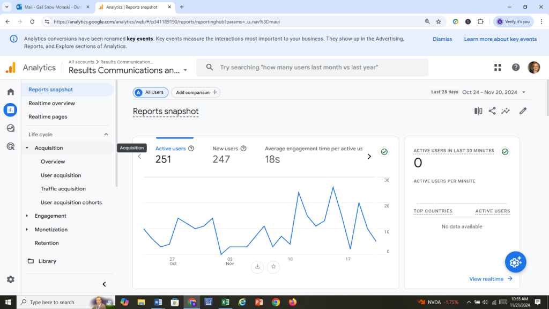Click star icon below chart
The height and width of the screenshot is (309, 549).
click(273, 267)
